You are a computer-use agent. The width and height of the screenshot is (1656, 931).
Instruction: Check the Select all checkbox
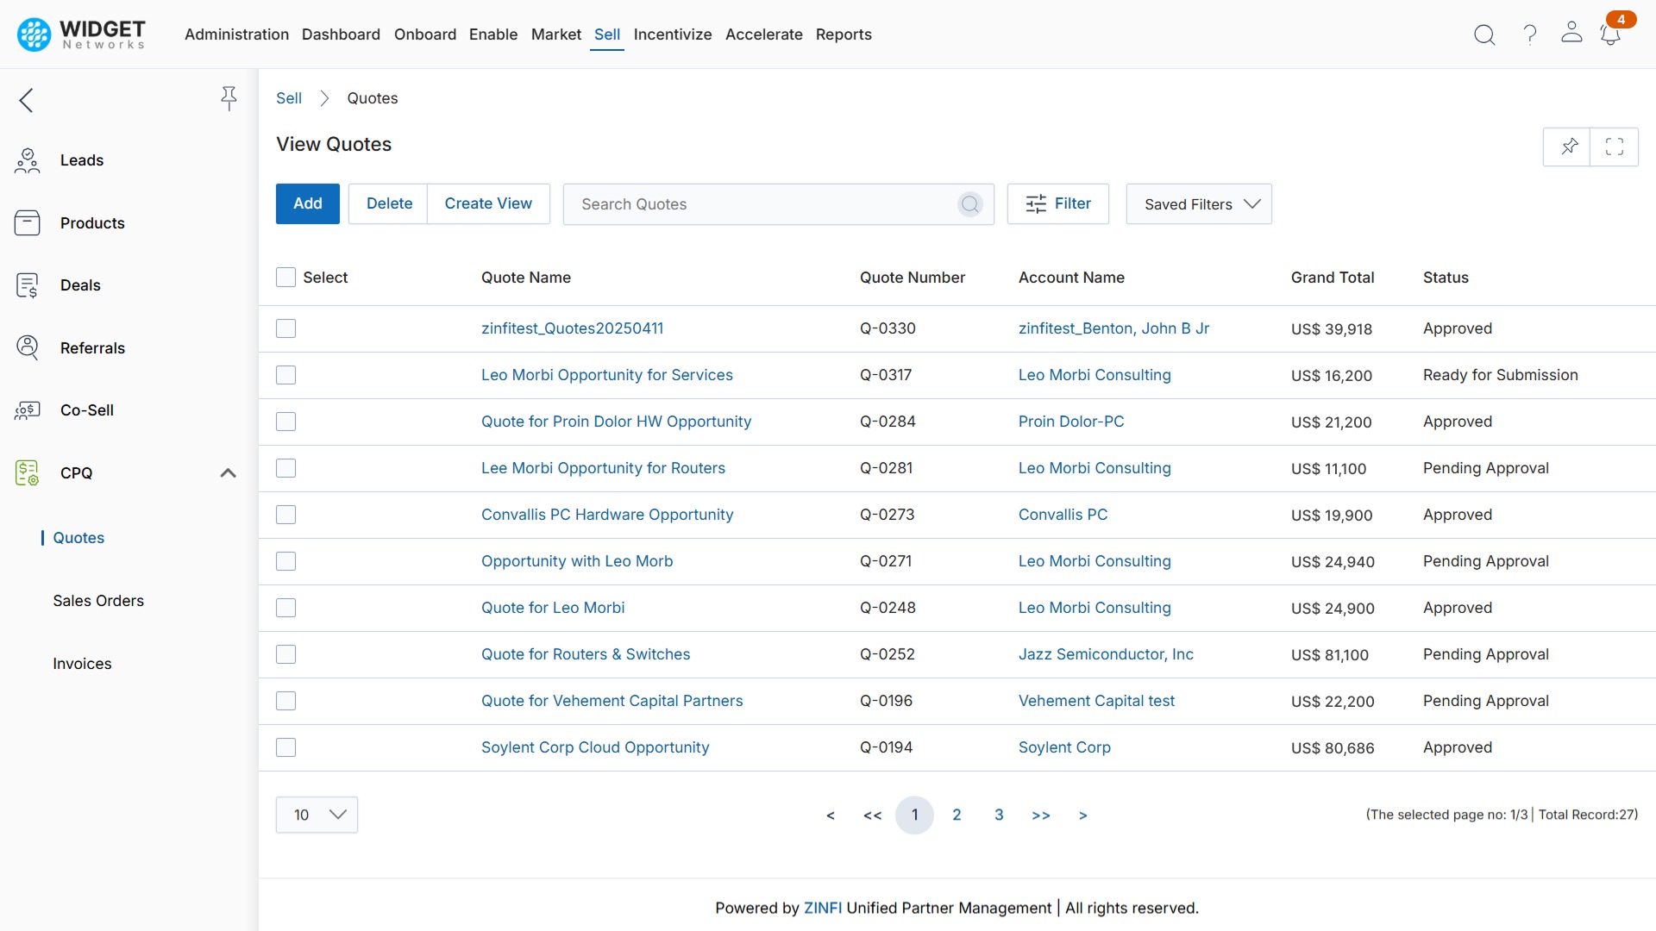(x=285, y=277)
